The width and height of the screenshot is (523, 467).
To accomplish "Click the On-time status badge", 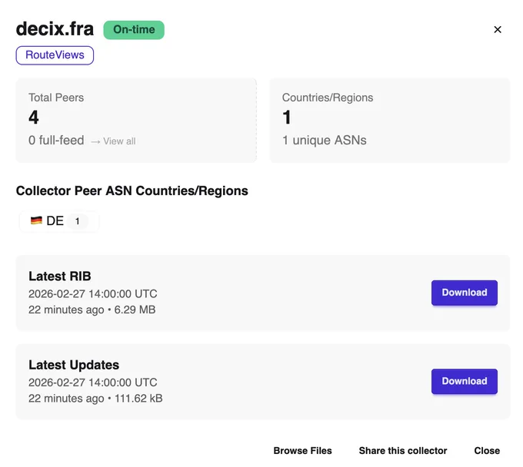I will point(134,30).
